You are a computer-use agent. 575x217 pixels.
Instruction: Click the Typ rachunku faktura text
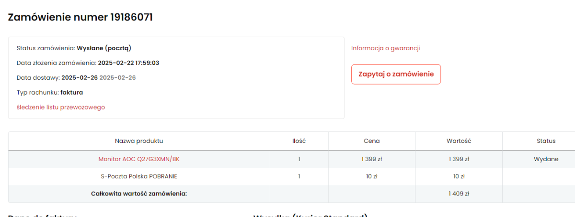71,92
